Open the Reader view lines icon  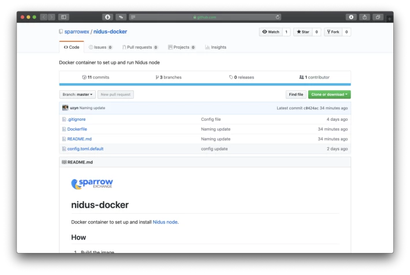[x=133, y=17]
